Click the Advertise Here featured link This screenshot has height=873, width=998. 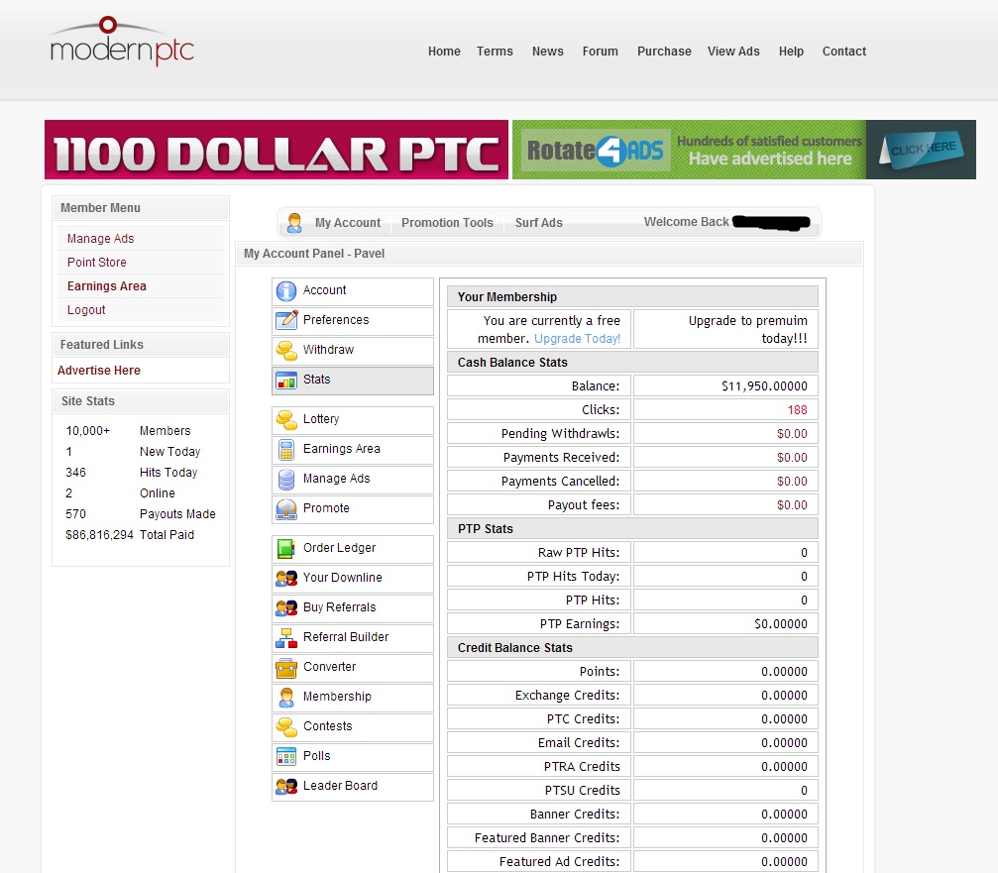click(x=99, y=371)
